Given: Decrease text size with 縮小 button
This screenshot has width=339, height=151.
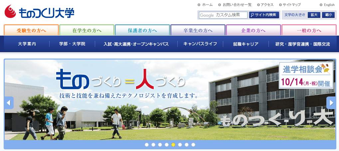Looking at the screenshot, I should click(328, 15).
